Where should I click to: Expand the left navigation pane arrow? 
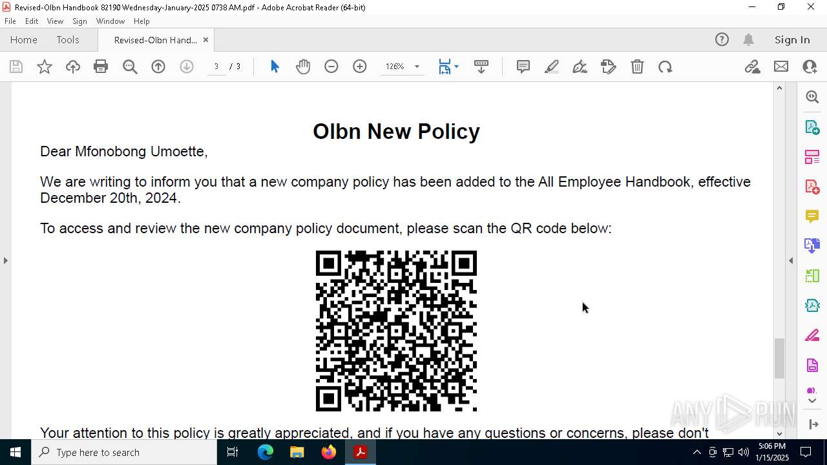[x=5, y=260]
